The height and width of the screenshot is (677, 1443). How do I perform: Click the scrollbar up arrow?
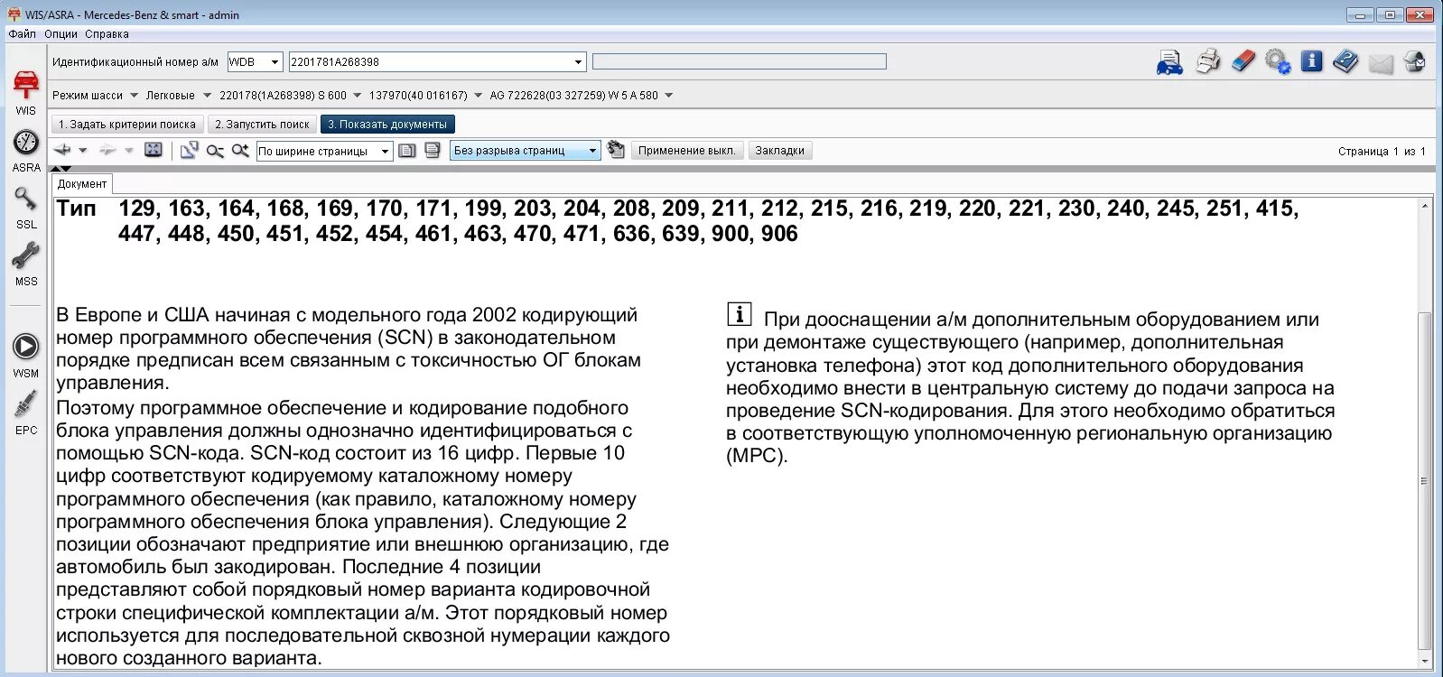1424,206
